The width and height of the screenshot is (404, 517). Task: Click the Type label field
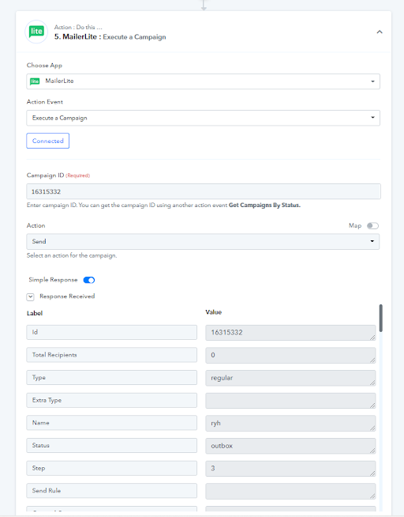tap(111, 378)
